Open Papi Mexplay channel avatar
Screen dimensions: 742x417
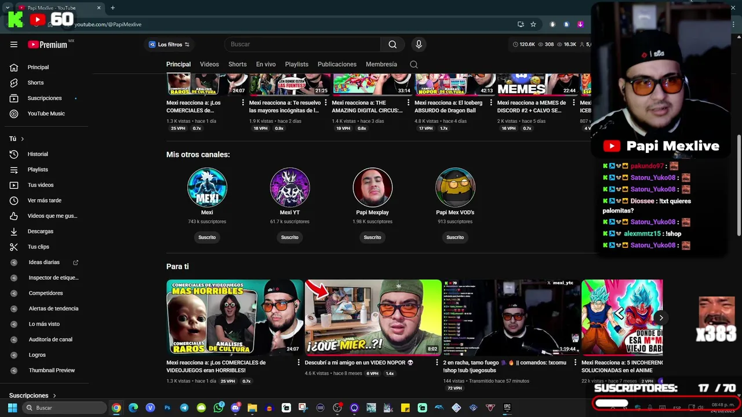(x=372, y=187)
